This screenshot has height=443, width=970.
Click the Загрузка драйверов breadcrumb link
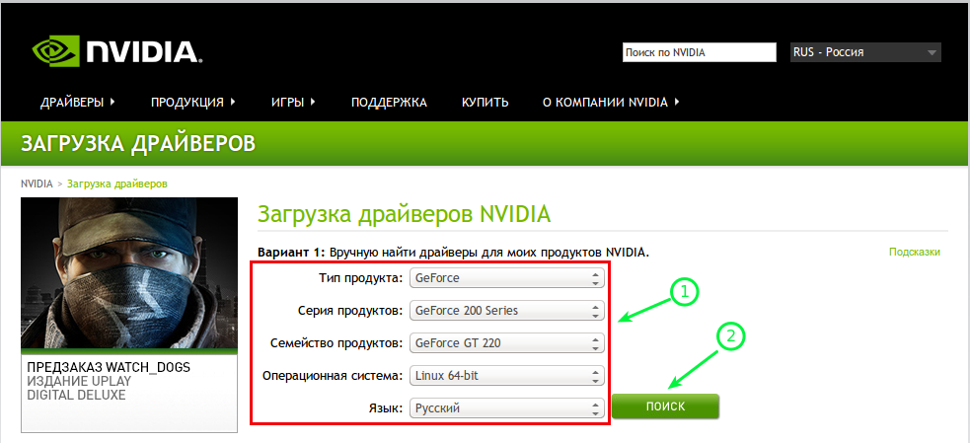116,184
